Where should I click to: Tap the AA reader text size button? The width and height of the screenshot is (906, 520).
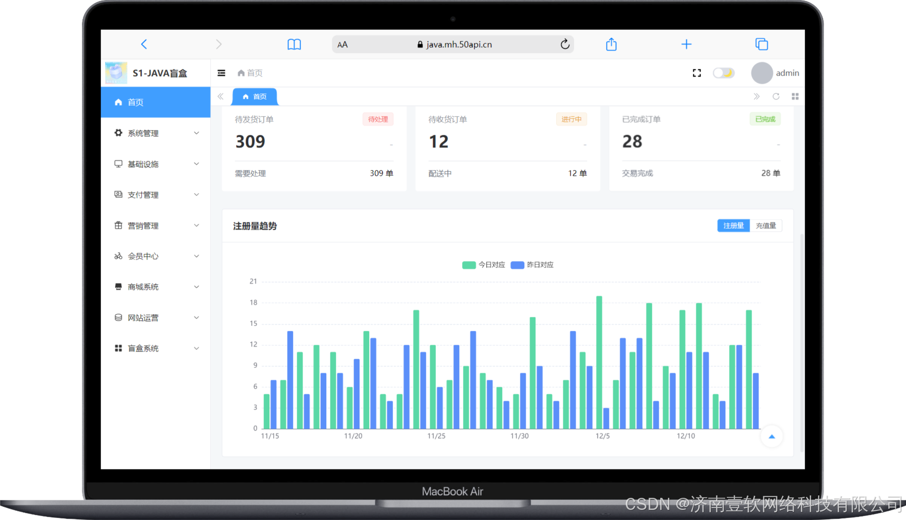pos(342,45)
